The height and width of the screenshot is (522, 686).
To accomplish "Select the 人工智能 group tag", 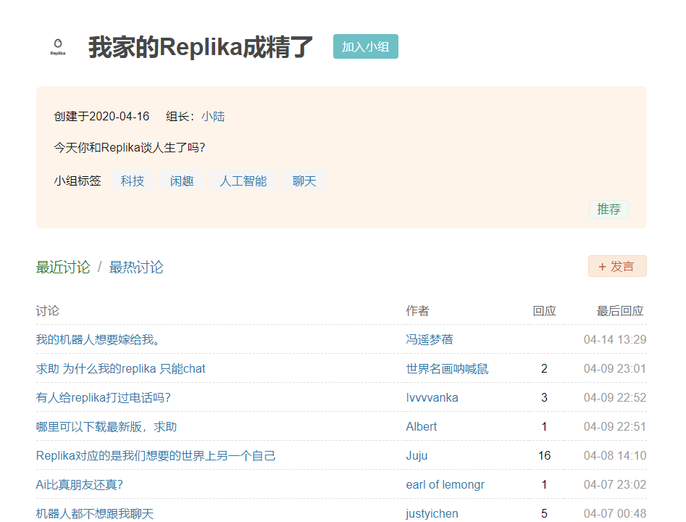I will [243, 181].
